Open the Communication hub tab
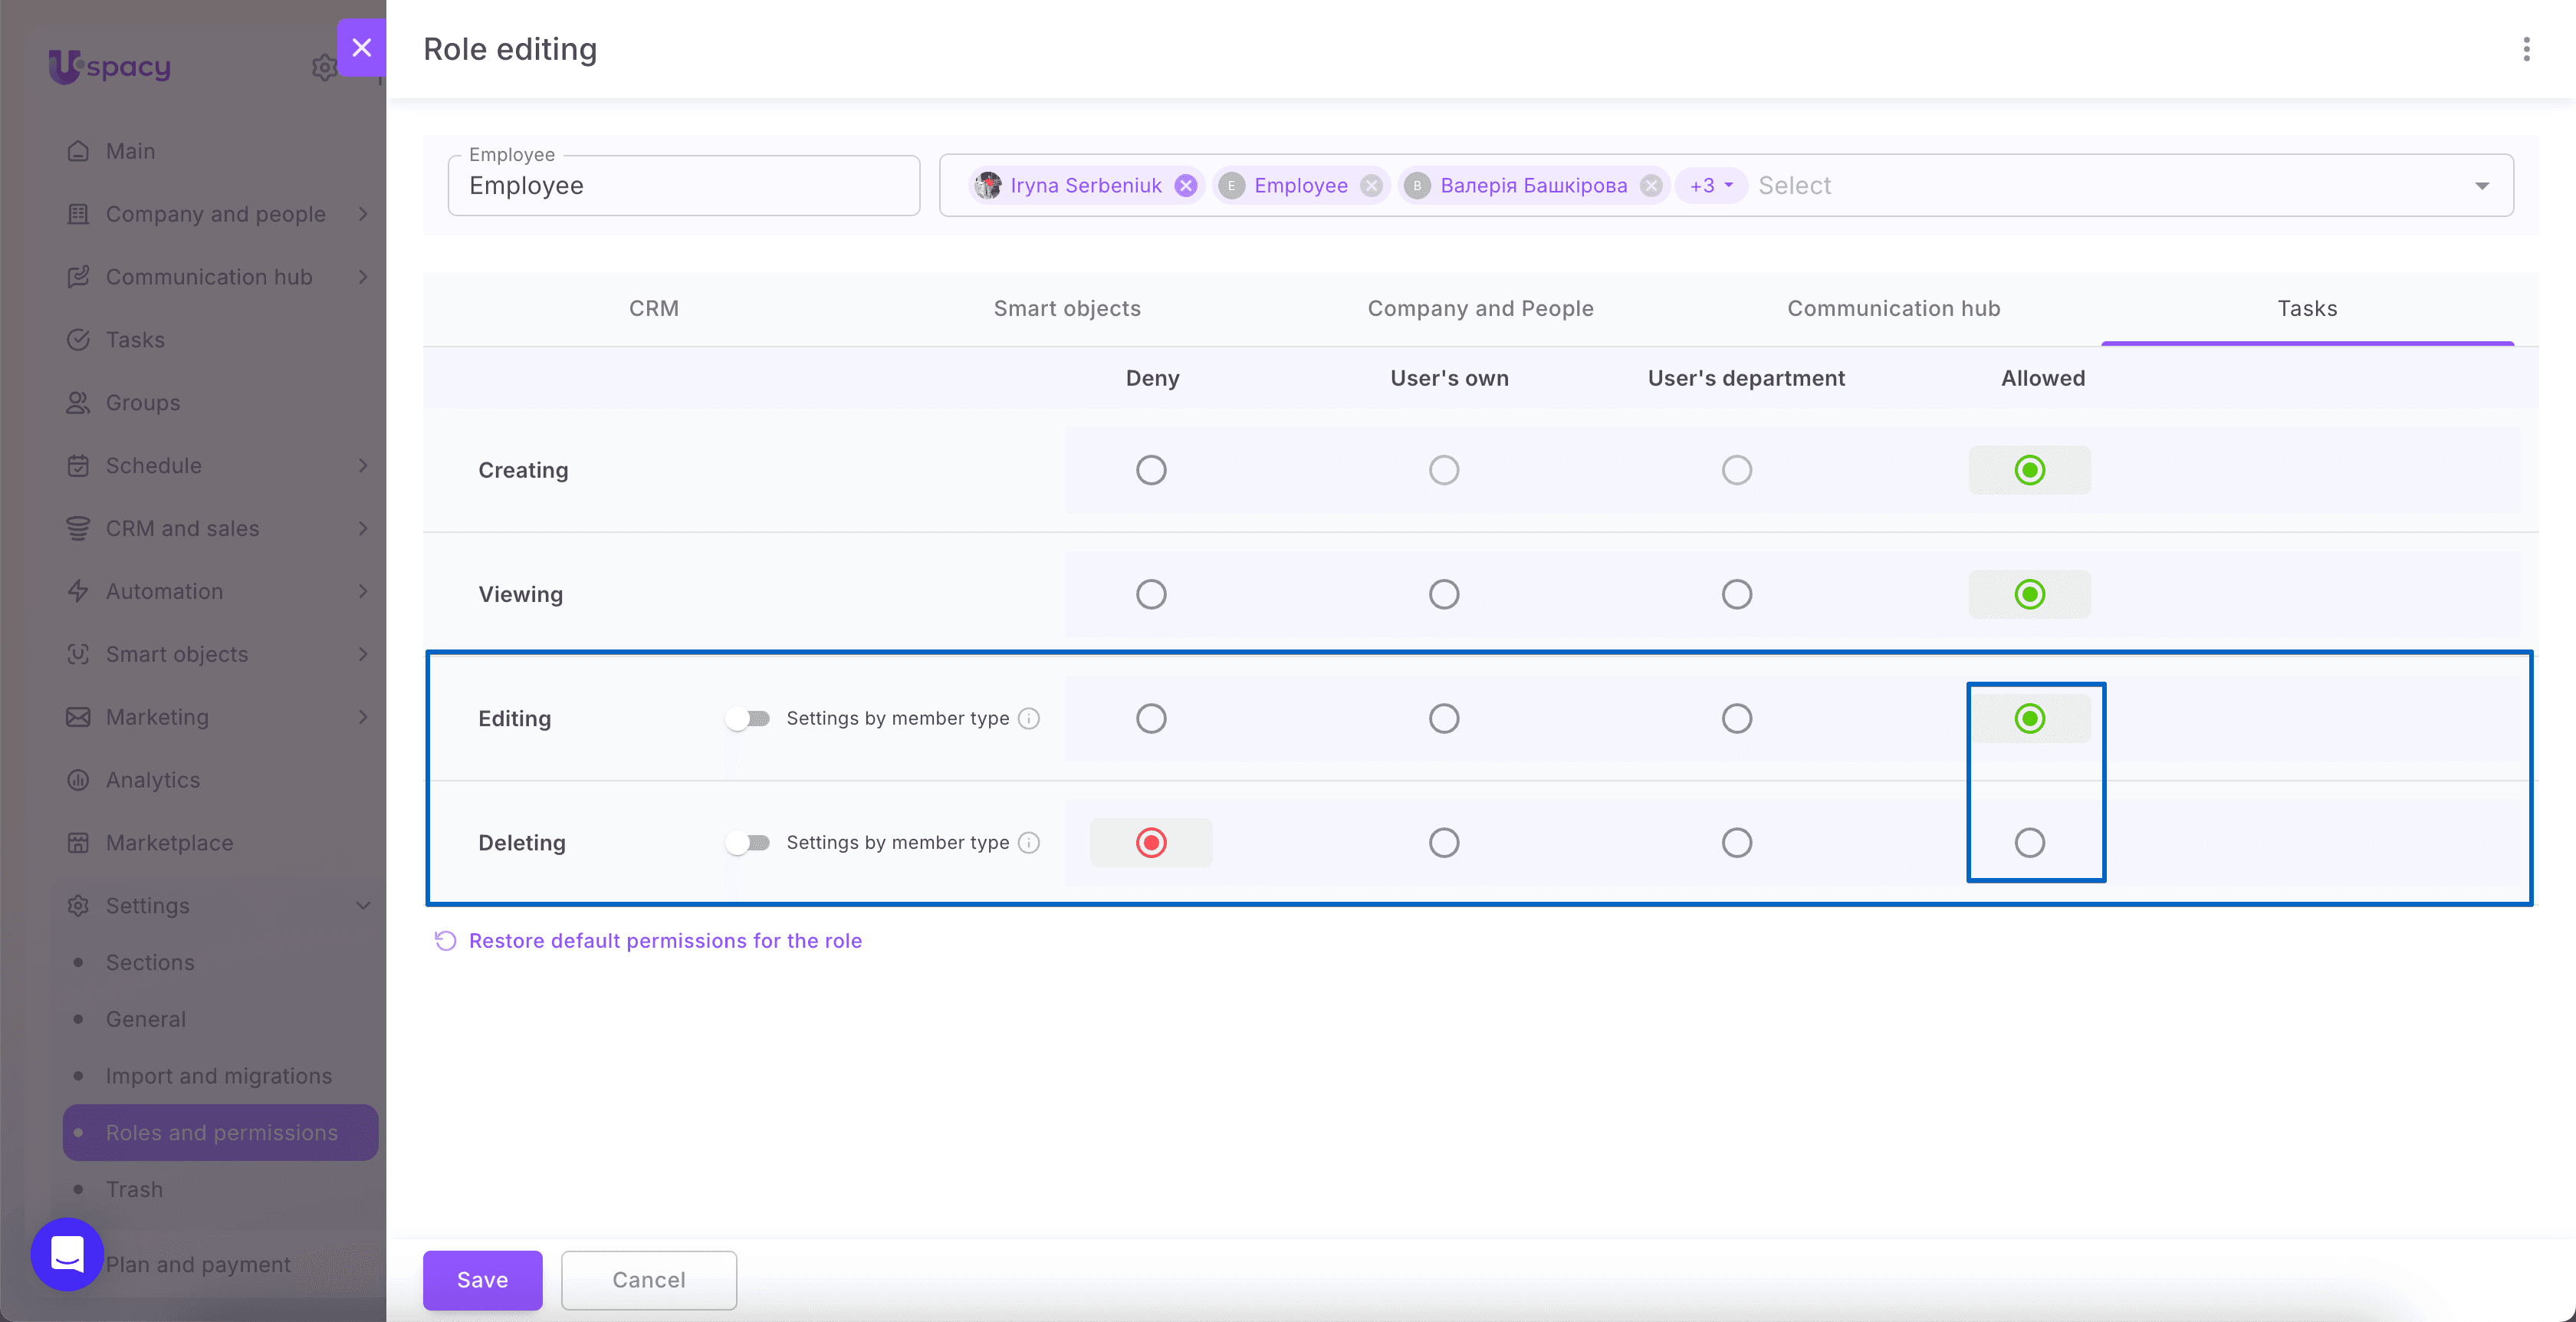Screen dimensions: 2576x1322 click(x=1893, y=308)
